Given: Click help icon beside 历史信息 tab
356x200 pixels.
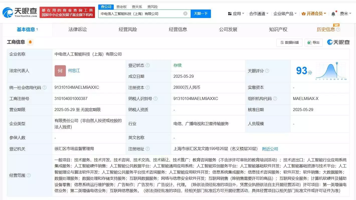Looking at the screenshot, I should (x=338, y=29).
